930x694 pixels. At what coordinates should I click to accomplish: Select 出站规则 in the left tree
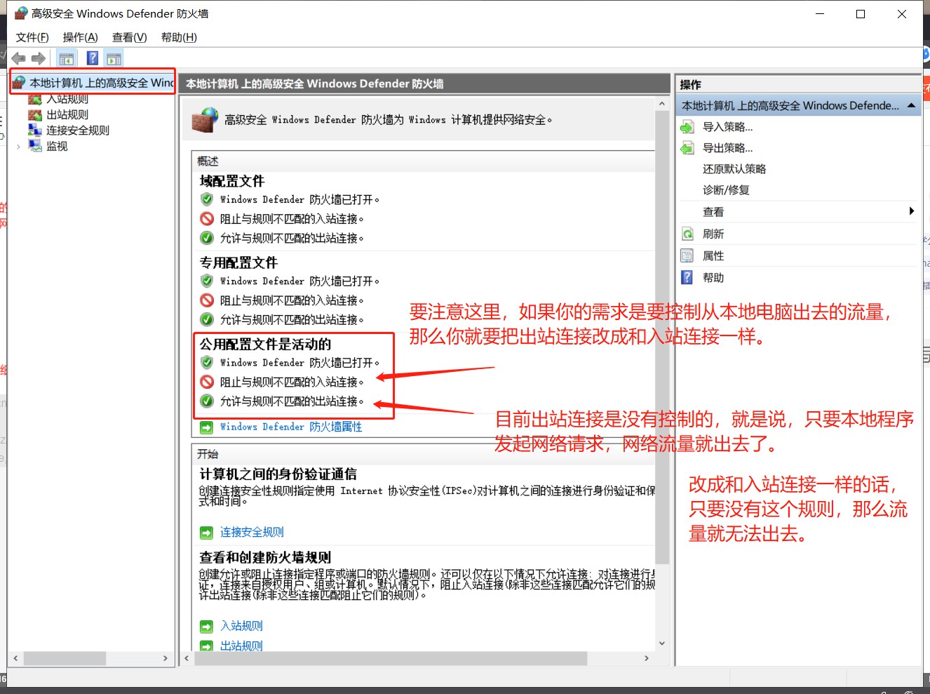pos(67,114)
